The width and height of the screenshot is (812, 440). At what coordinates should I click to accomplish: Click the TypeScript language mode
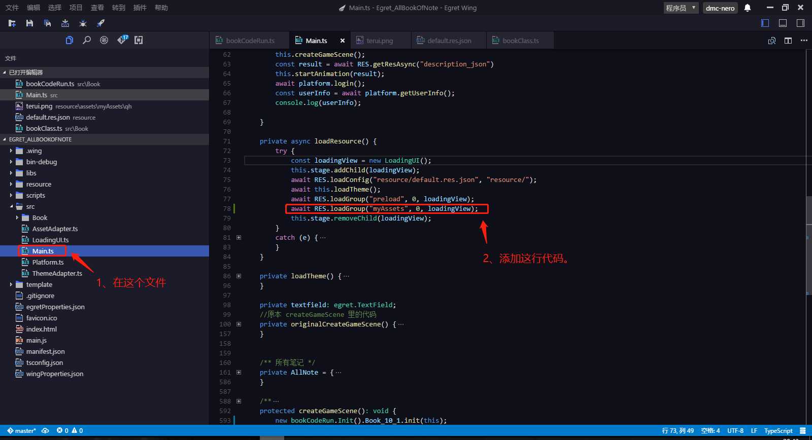pyautogui.click(x=778, y=430)
